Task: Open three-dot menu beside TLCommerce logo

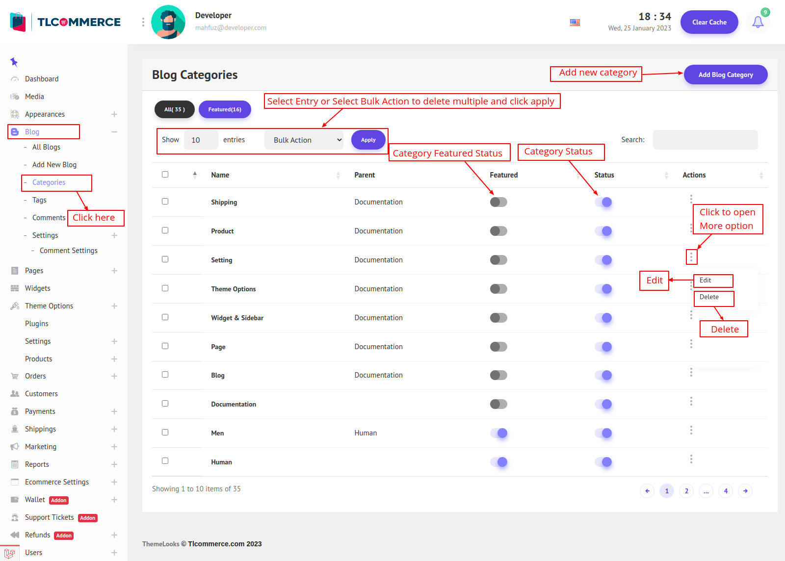Action: click(143, 22)
